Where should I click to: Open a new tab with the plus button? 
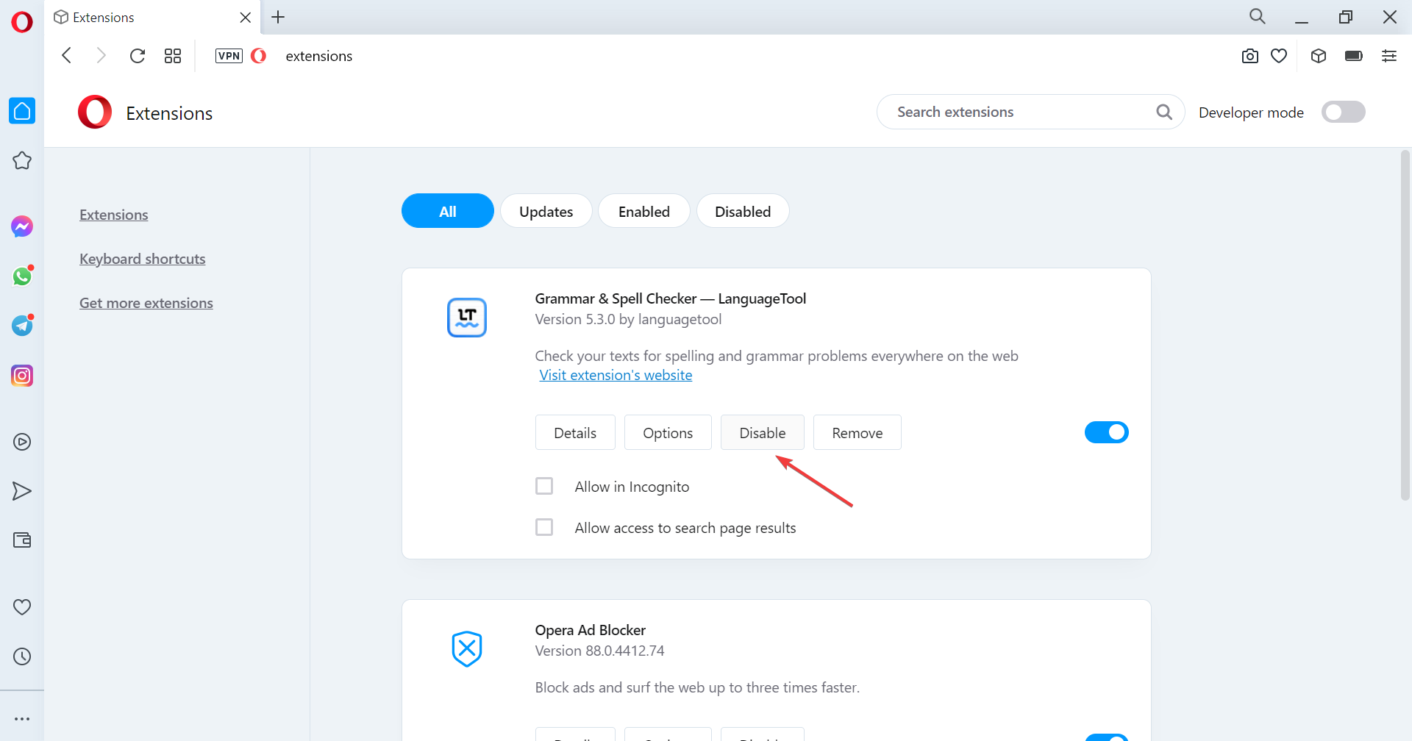pyautogui.click(x=278, y=17)
